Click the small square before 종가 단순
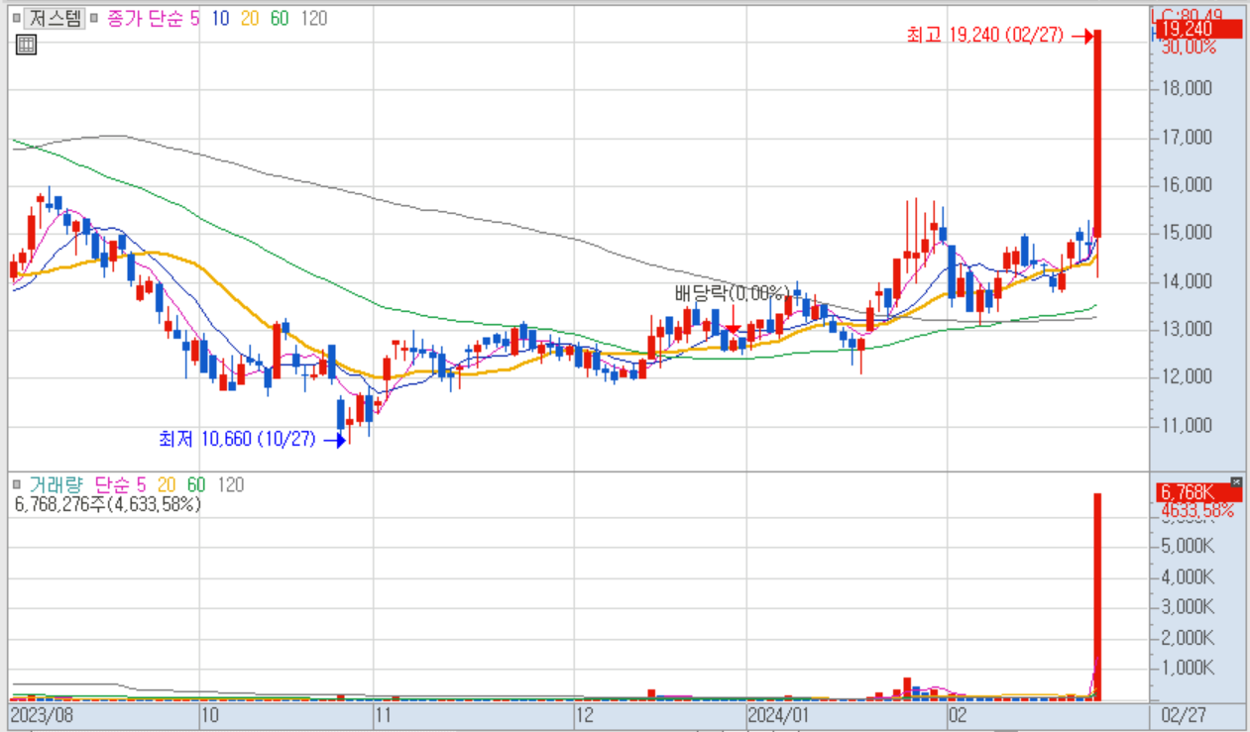1250x732 pixels. point(94,18)
